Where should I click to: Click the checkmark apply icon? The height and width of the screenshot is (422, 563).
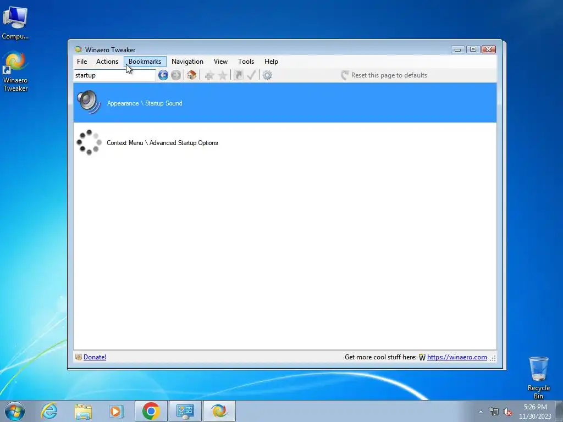[x=251, y=75]
